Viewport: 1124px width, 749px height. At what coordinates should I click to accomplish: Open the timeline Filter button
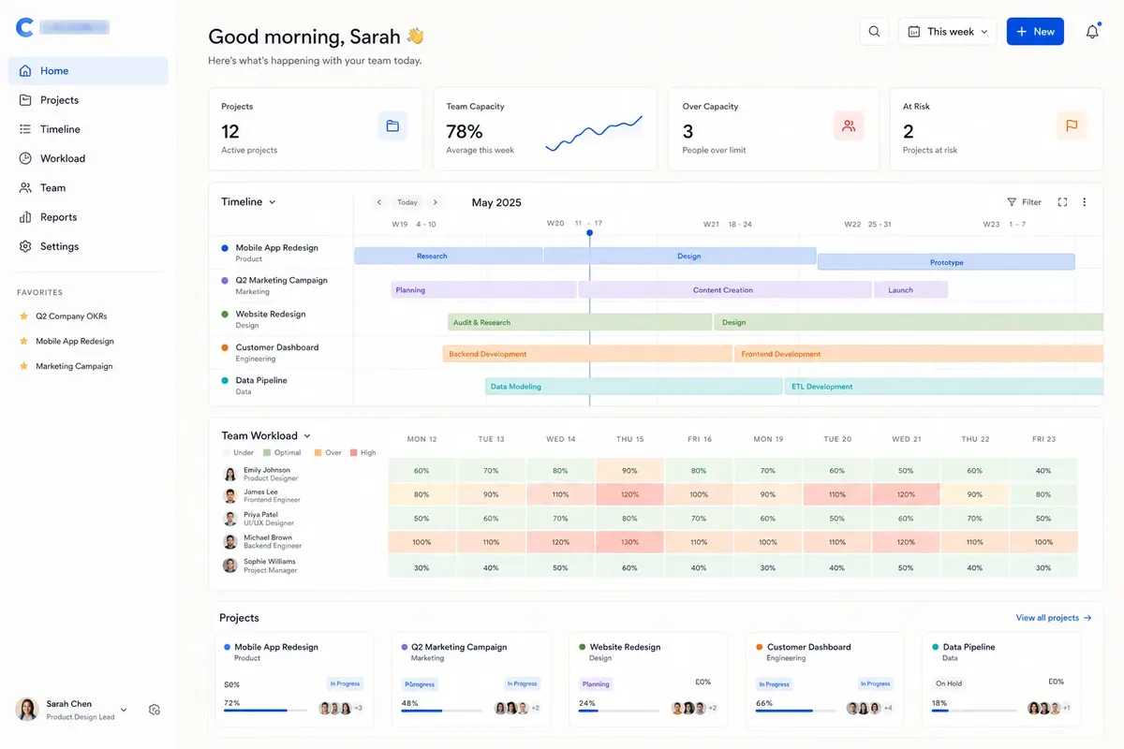click(1024, 202)
